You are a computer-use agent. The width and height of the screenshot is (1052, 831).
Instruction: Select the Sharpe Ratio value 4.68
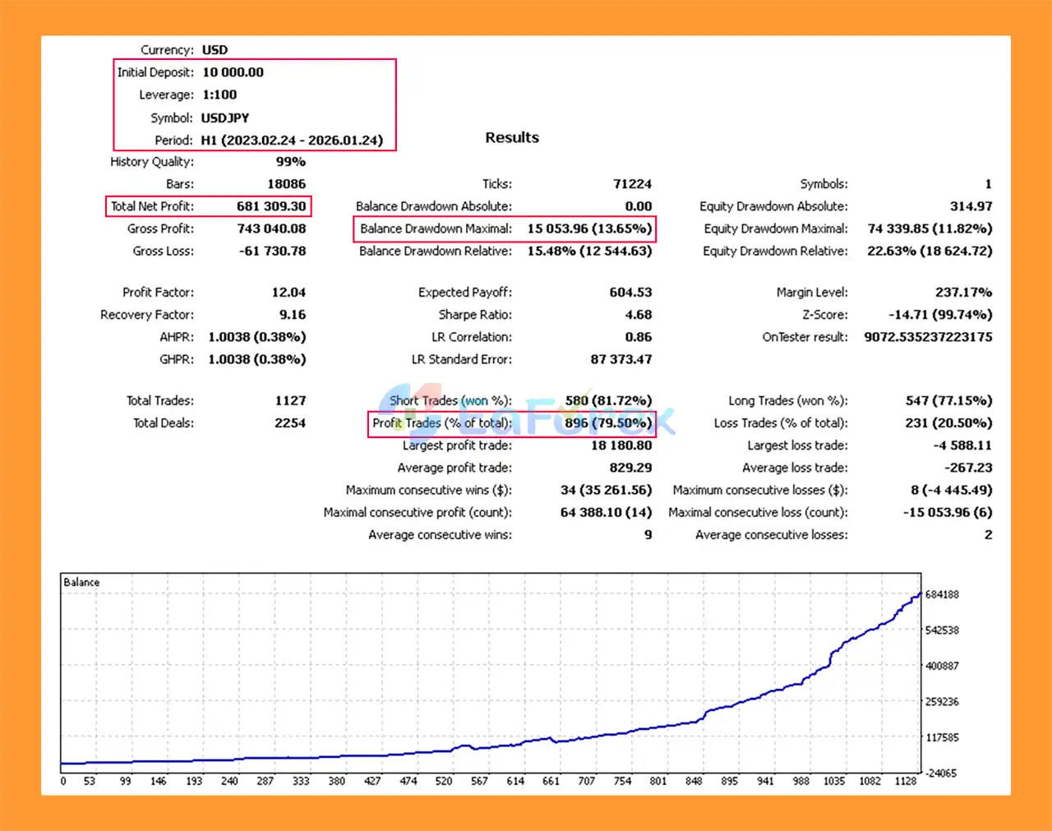638,315
